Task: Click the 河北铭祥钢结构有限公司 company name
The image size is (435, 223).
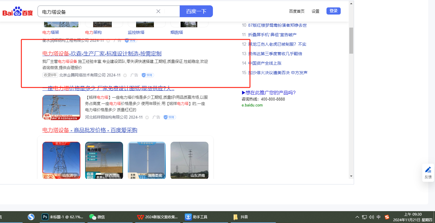Action: (106, 117)
